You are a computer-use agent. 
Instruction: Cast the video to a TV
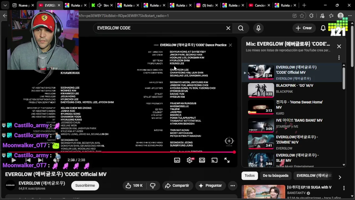click(214, 160)
